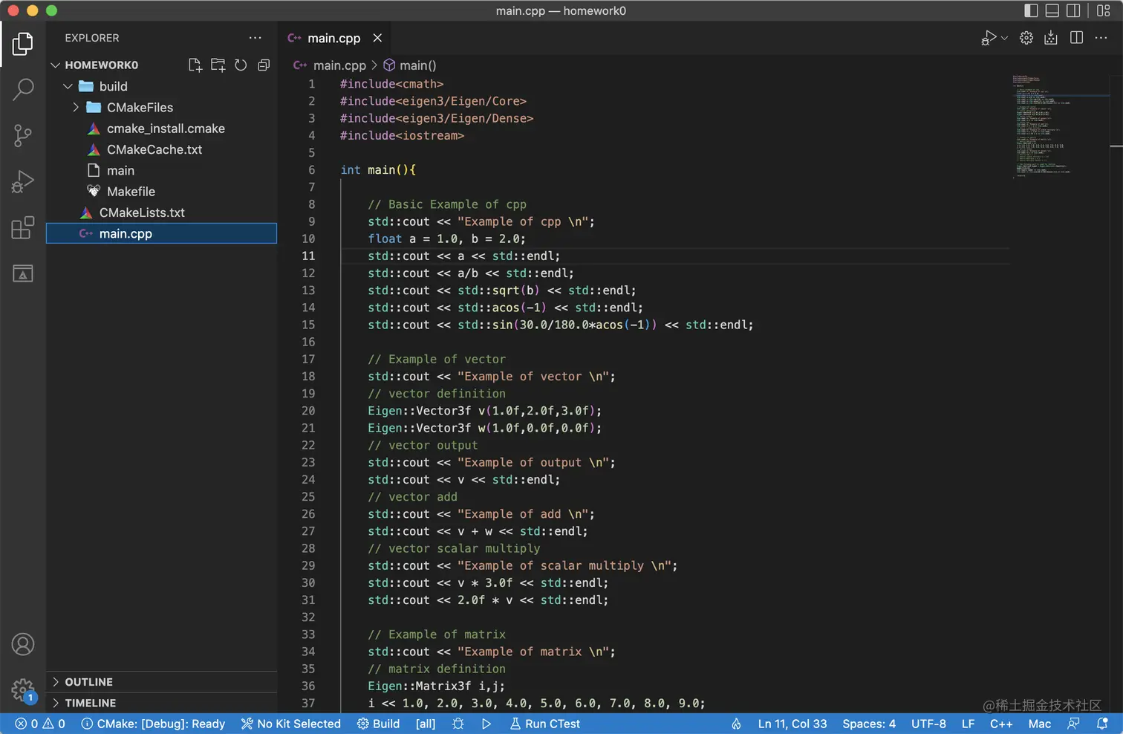1123x734 pixels.
Task: Open the run or debug dropdown arrow
Action: tap(1005, 38)
